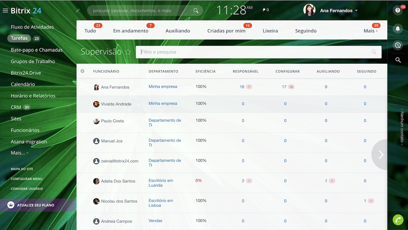Click the Convidar usuário link
Image resolution: width=408 pixels, height=230 pixels.
click(x=27, y=189)
